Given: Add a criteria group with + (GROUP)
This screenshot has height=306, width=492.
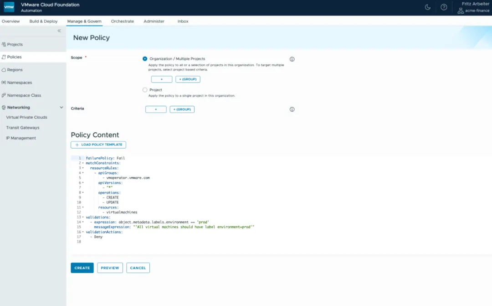Looking at the screenshot, I should pos(182,109).
